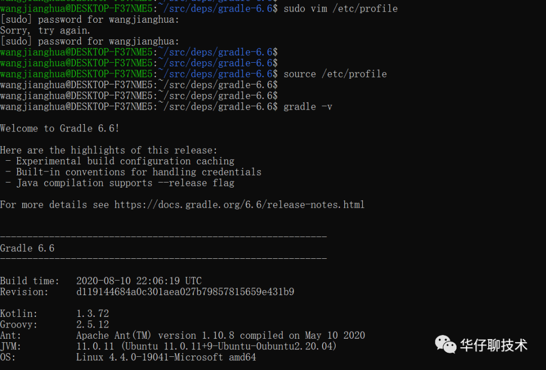Image resolution: width=546 pixels, height=370 pixels.
Task: Click the 'source /etc/profile' command text
Action: [x=335, y=74]
